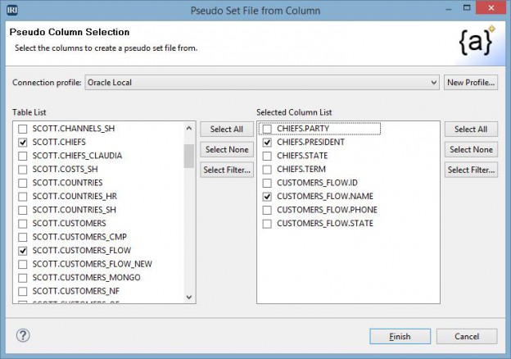Check the CUSTOMERS_FLOW.STATE column checkbox

point(267,224)
